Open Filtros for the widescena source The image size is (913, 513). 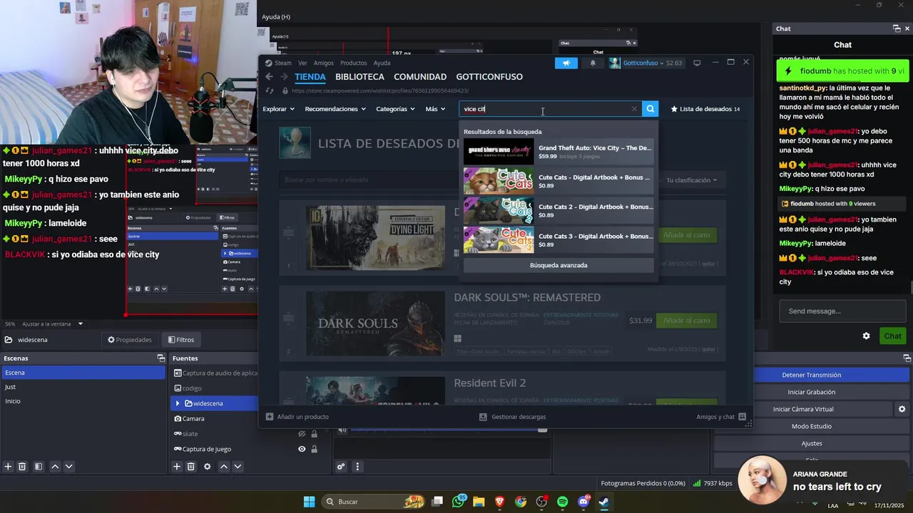coord(180,340)
